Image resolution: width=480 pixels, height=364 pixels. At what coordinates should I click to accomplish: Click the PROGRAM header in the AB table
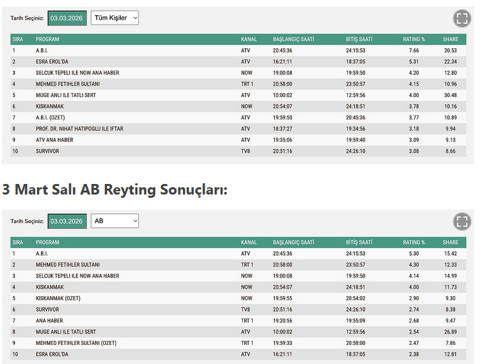click(48, 243)
